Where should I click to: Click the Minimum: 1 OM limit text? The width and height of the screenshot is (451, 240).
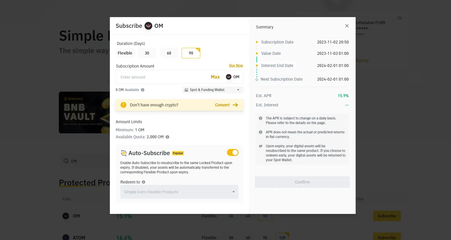tap(130, 130)
